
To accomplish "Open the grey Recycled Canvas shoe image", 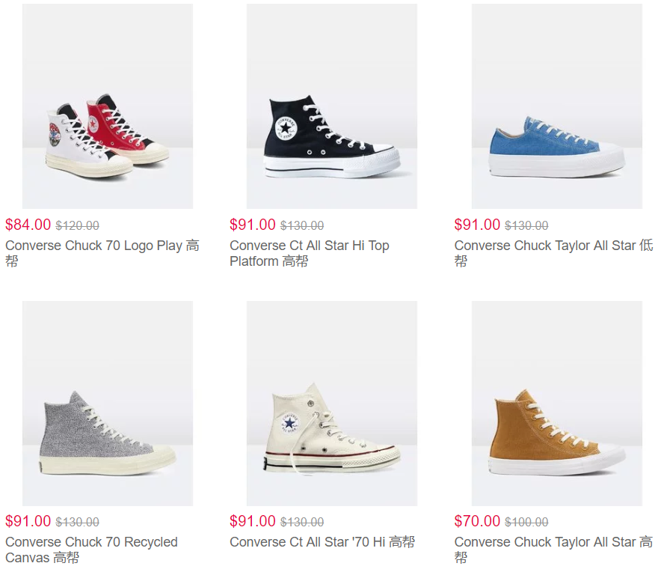I will point(108,404).
